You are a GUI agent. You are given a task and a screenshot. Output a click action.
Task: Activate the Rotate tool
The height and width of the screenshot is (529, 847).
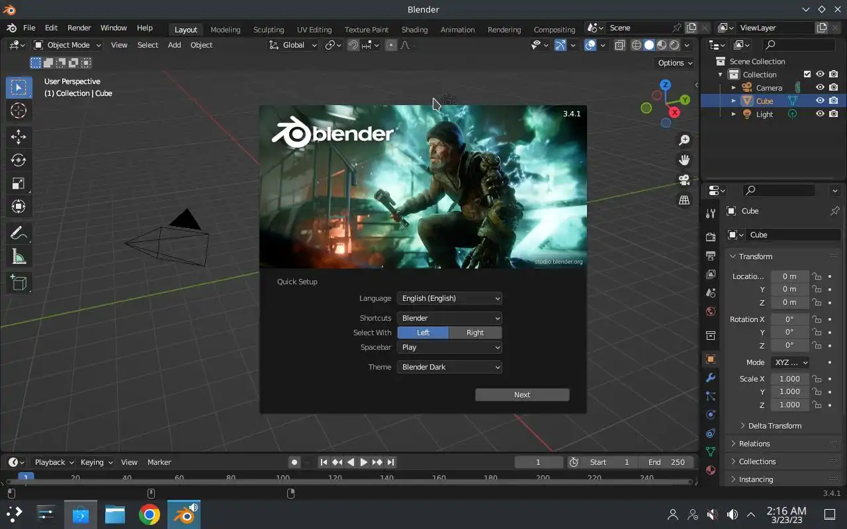click(x=19, y=160)
